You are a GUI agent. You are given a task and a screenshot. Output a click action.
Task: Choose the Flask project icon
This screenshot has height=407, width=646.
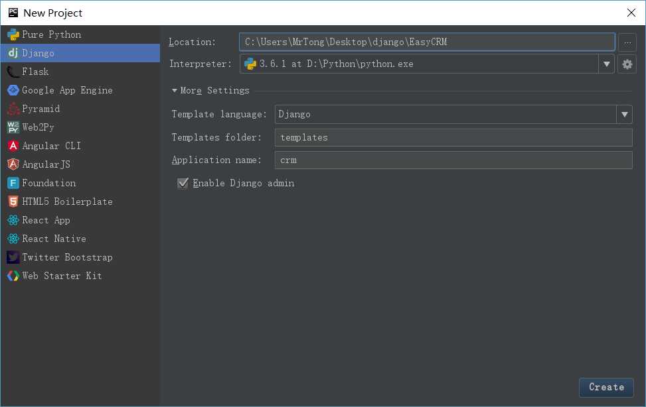13,72
